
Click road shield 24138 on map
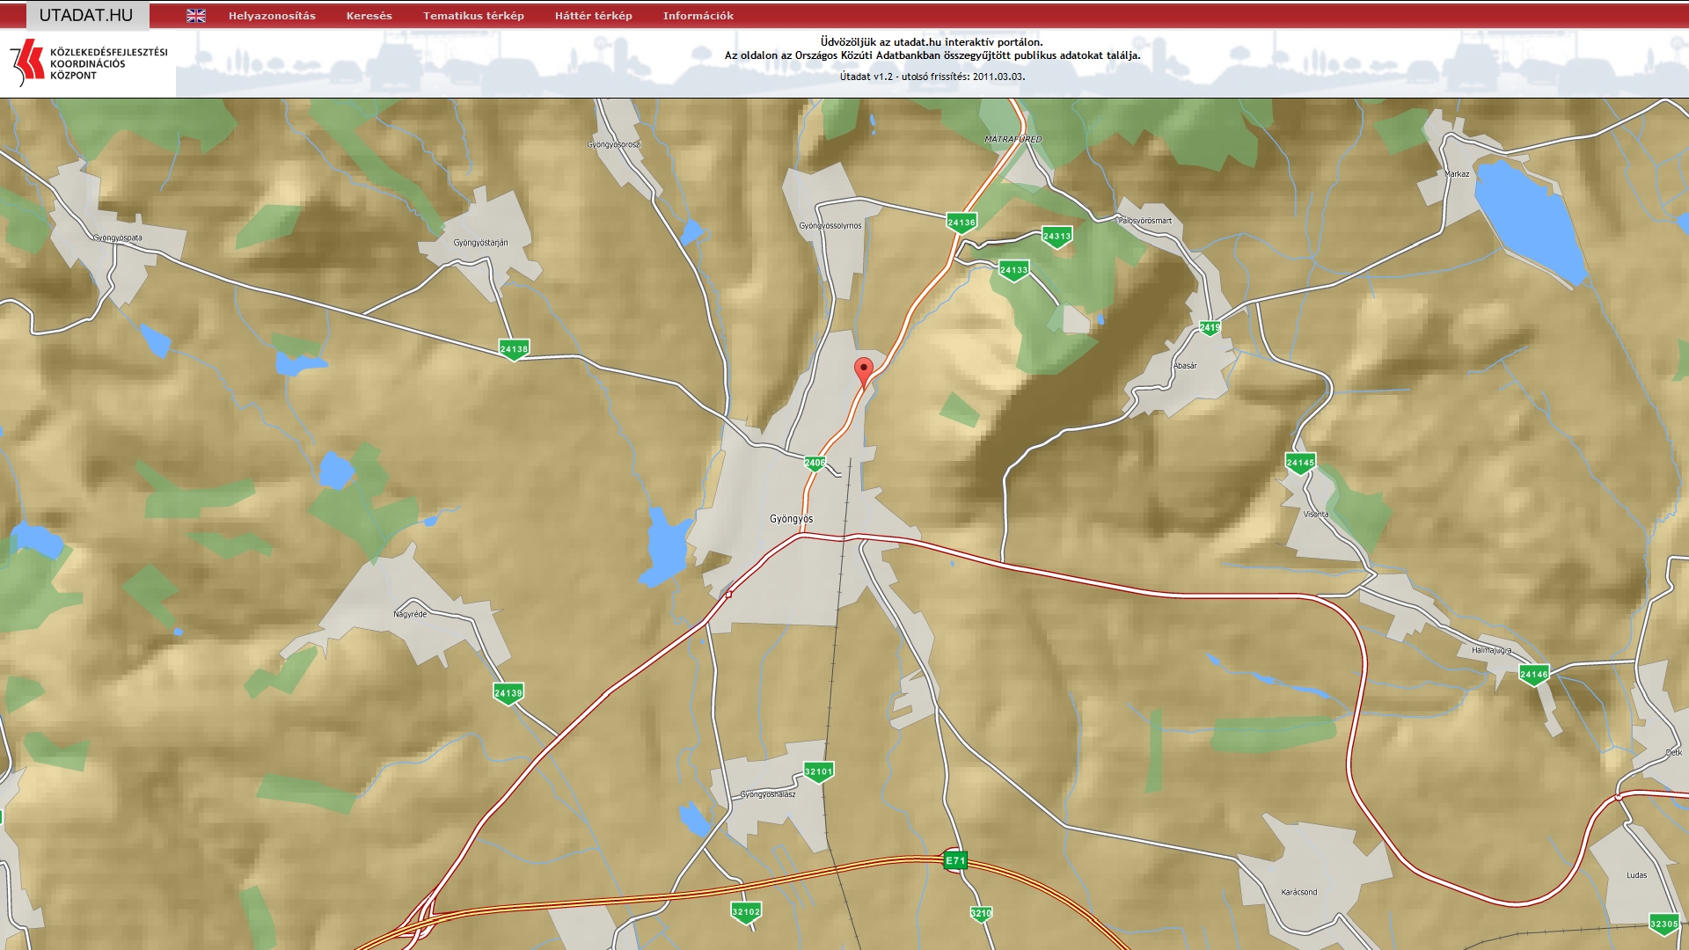click(514, 349)
